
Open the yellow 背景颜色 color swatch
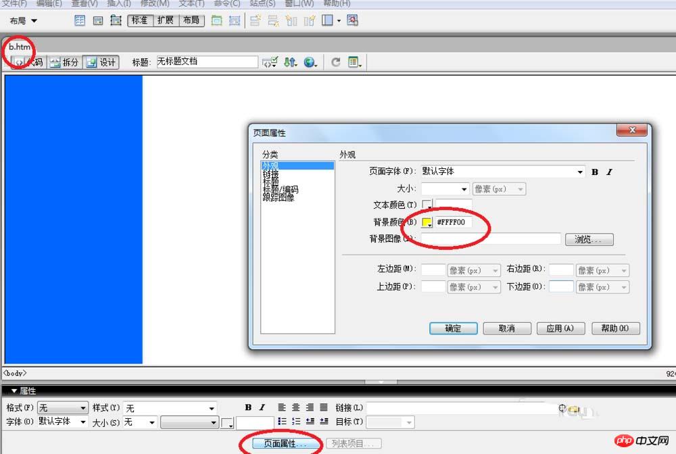tap(427, 222)
